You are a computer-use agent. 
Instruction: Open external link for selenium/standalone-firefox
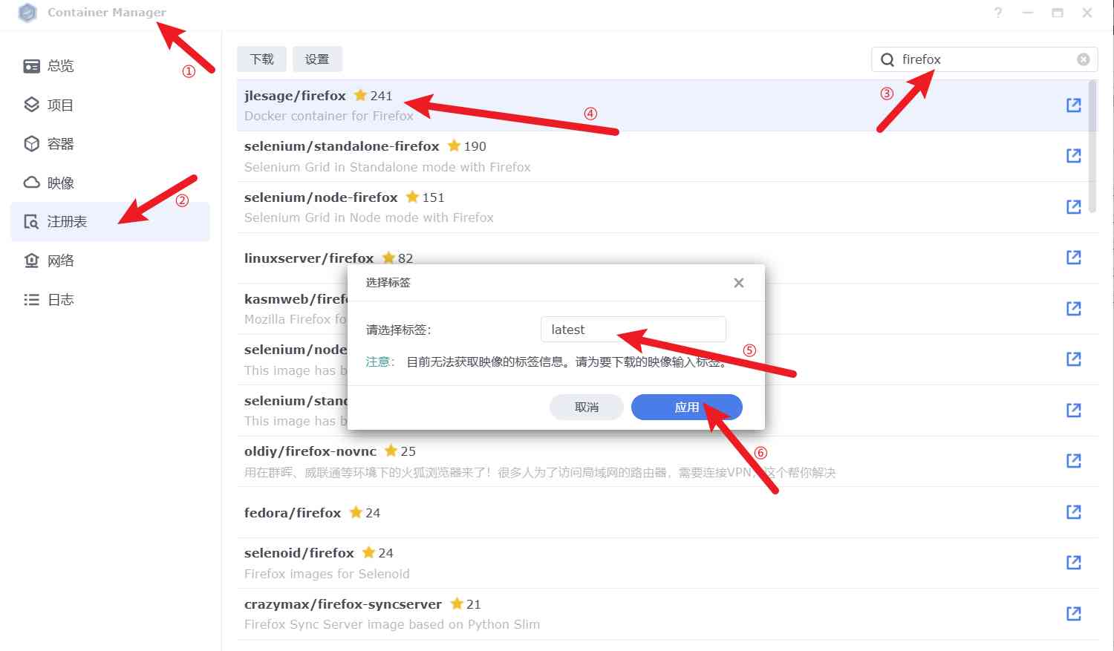point(1074,156)
